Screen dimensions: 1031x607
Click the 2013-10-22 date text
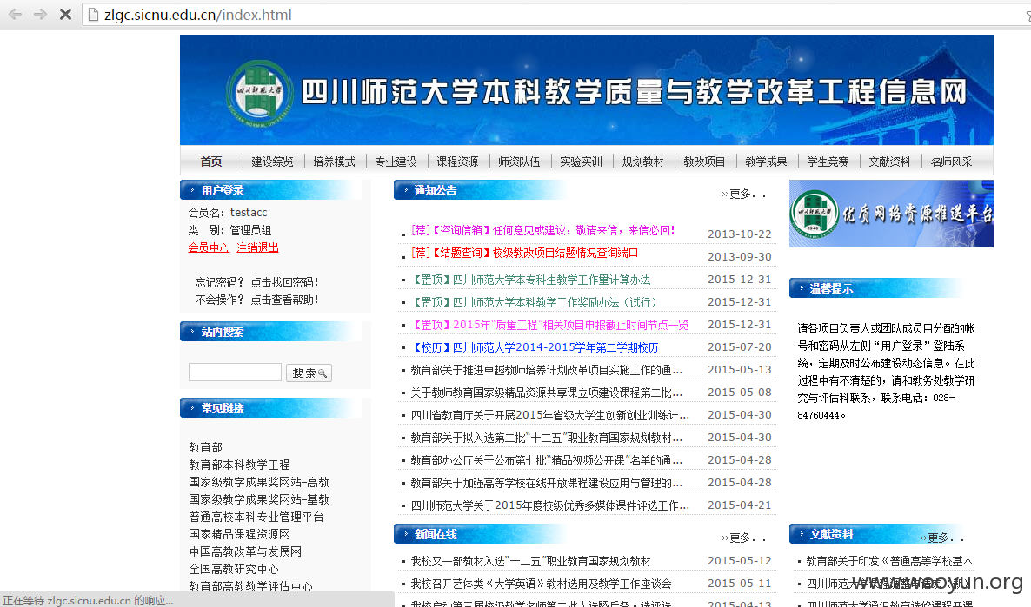tap(739, 234)
